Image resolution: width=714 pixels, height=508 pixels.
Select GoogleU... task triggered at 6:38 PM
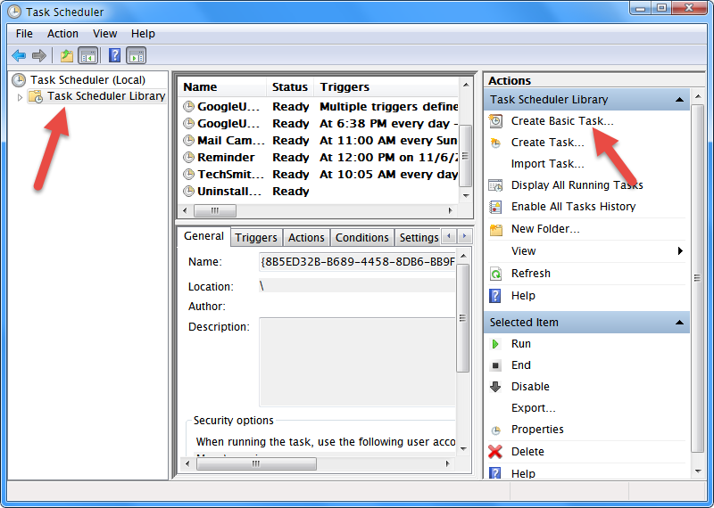point(319,124)
